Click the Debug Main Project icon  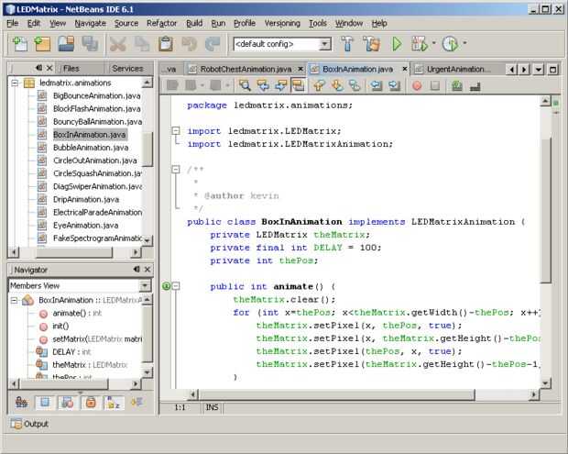[x=420, y=44]
